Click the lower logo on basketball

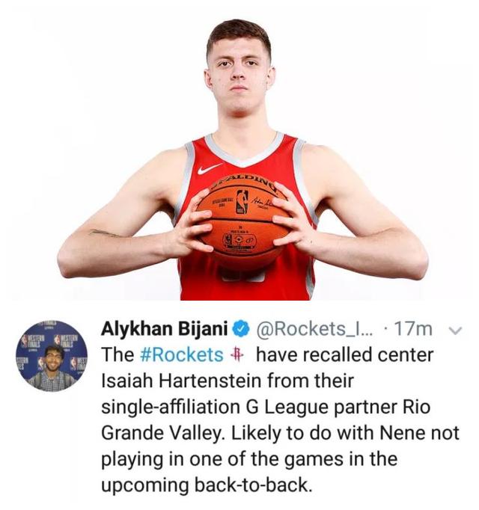tap(239, 240)
